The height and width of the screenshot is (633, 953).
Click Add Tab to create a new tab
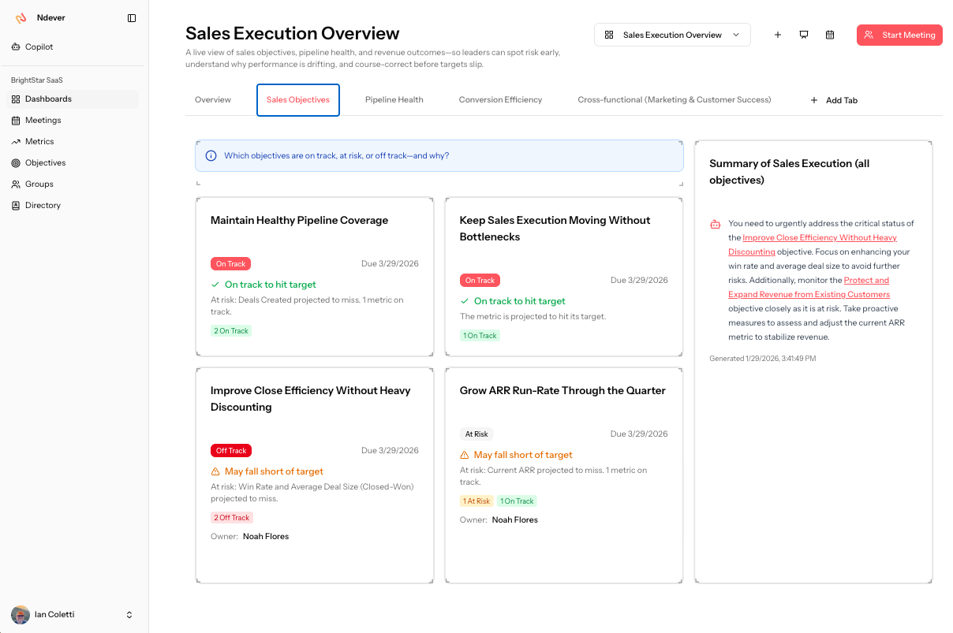[834, 99]
